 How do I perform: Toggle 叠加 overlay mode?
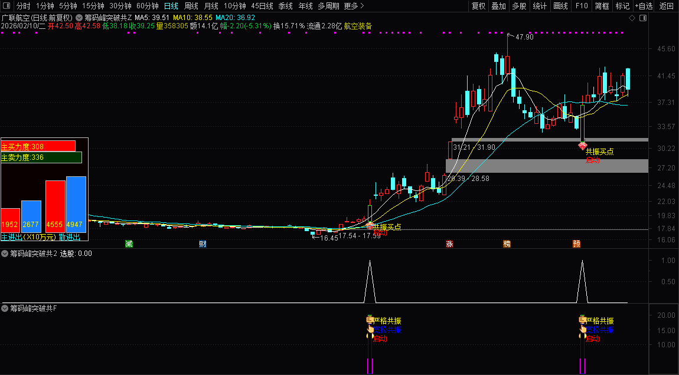(498, 6)
